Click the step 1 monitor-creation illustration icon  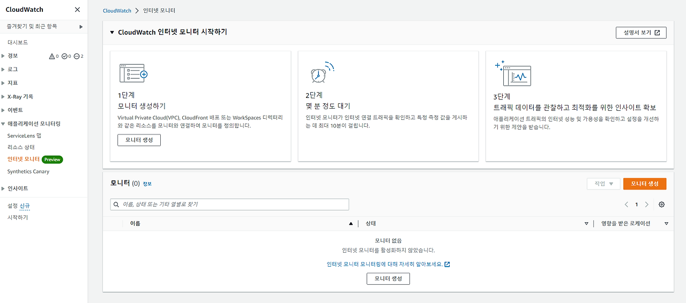point(133,72)
